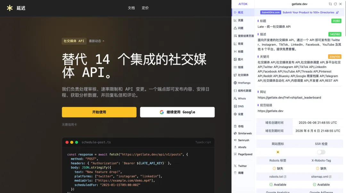Click the Semrush logo icon
This screenshot has height=193, width=346.
(235, 140)
